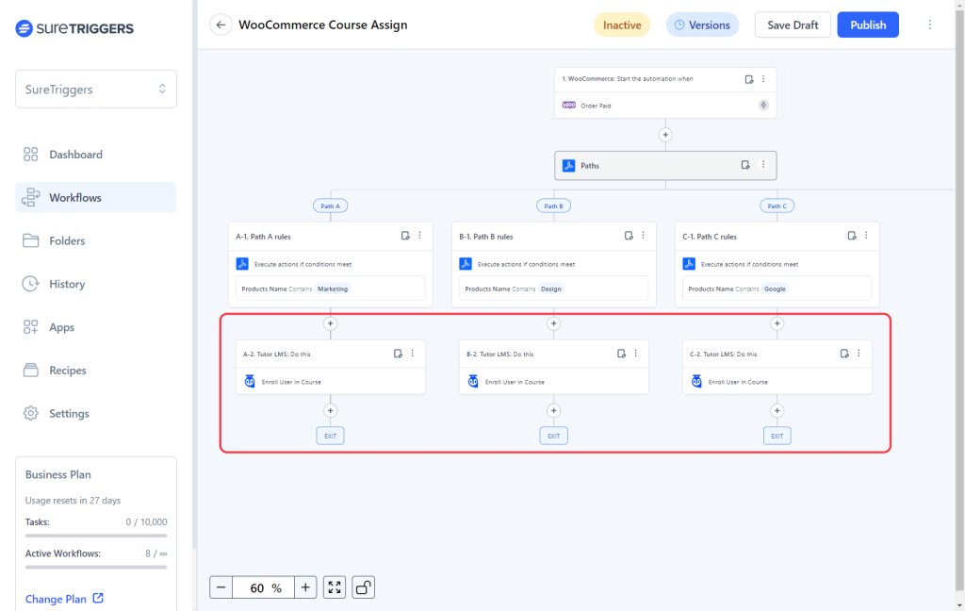
Task: Click the zoom in plus button
Action: click(305, 587)
